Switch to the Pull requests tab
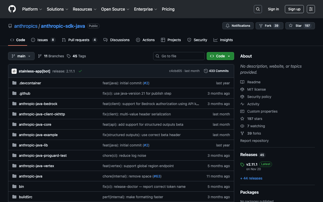 [79, 40]
